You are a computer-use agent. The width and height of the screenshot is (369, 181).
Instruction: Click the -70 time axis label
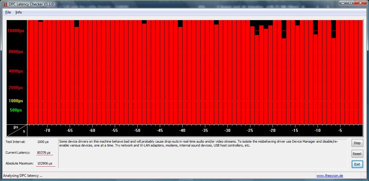pyautogui.click(x=47, y=130)
